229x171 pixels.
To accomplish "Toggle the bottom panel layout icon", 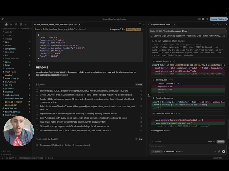I will tap(199, 19).
